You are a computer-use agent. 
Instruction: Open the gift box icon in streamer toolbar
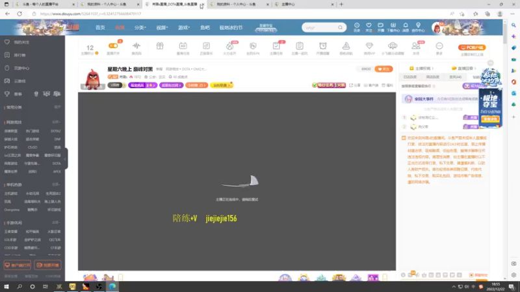160,45
